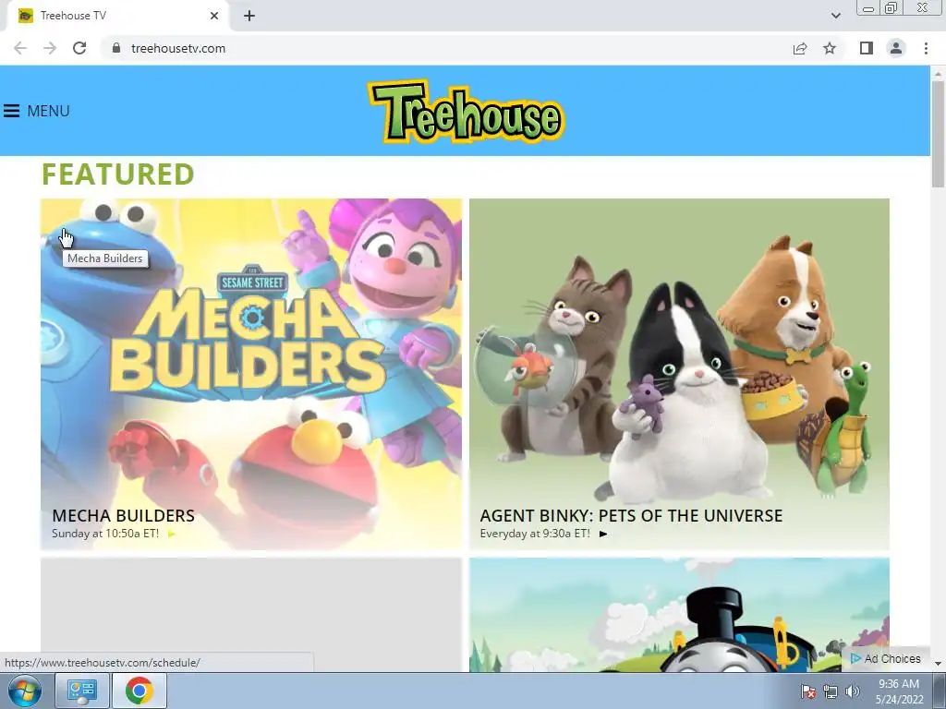
Task: Open the MECHA BUILDERS title link
Action: (123, 515)
